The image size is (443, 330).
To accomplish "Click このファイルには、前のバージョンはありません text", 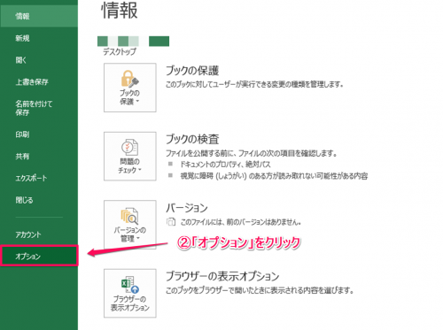I will pos(241,222).
